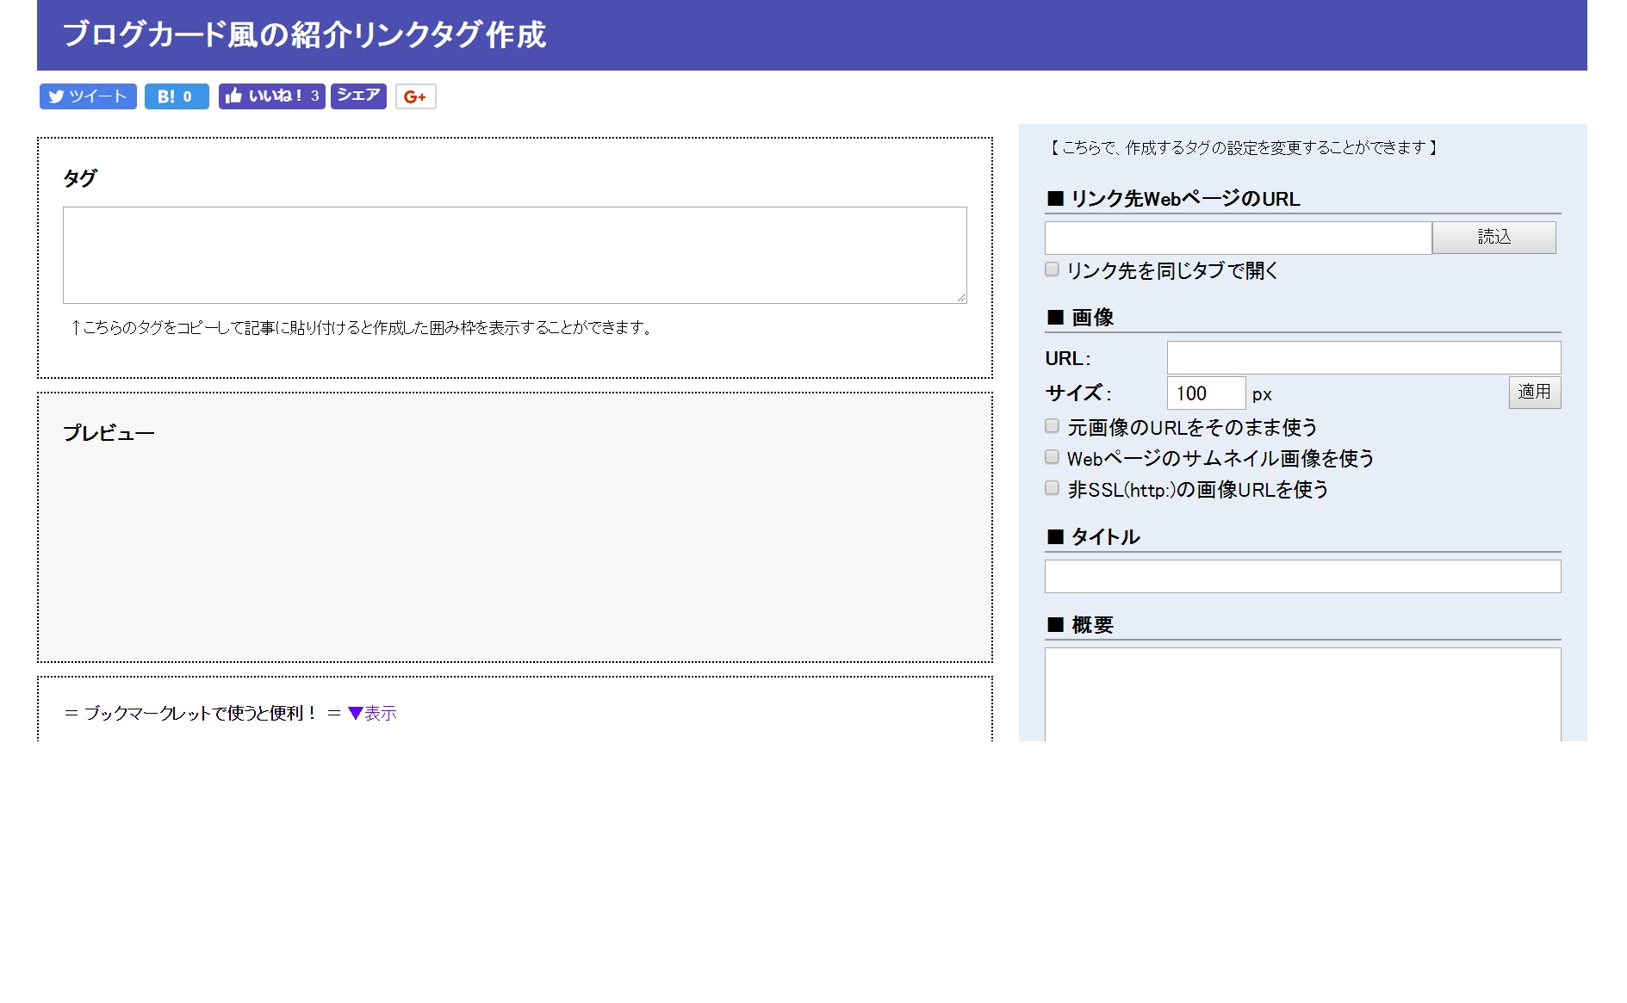1627x1003 pixels.
Task: Click the Twitter ツイート share button
Action: coord(88,96)
